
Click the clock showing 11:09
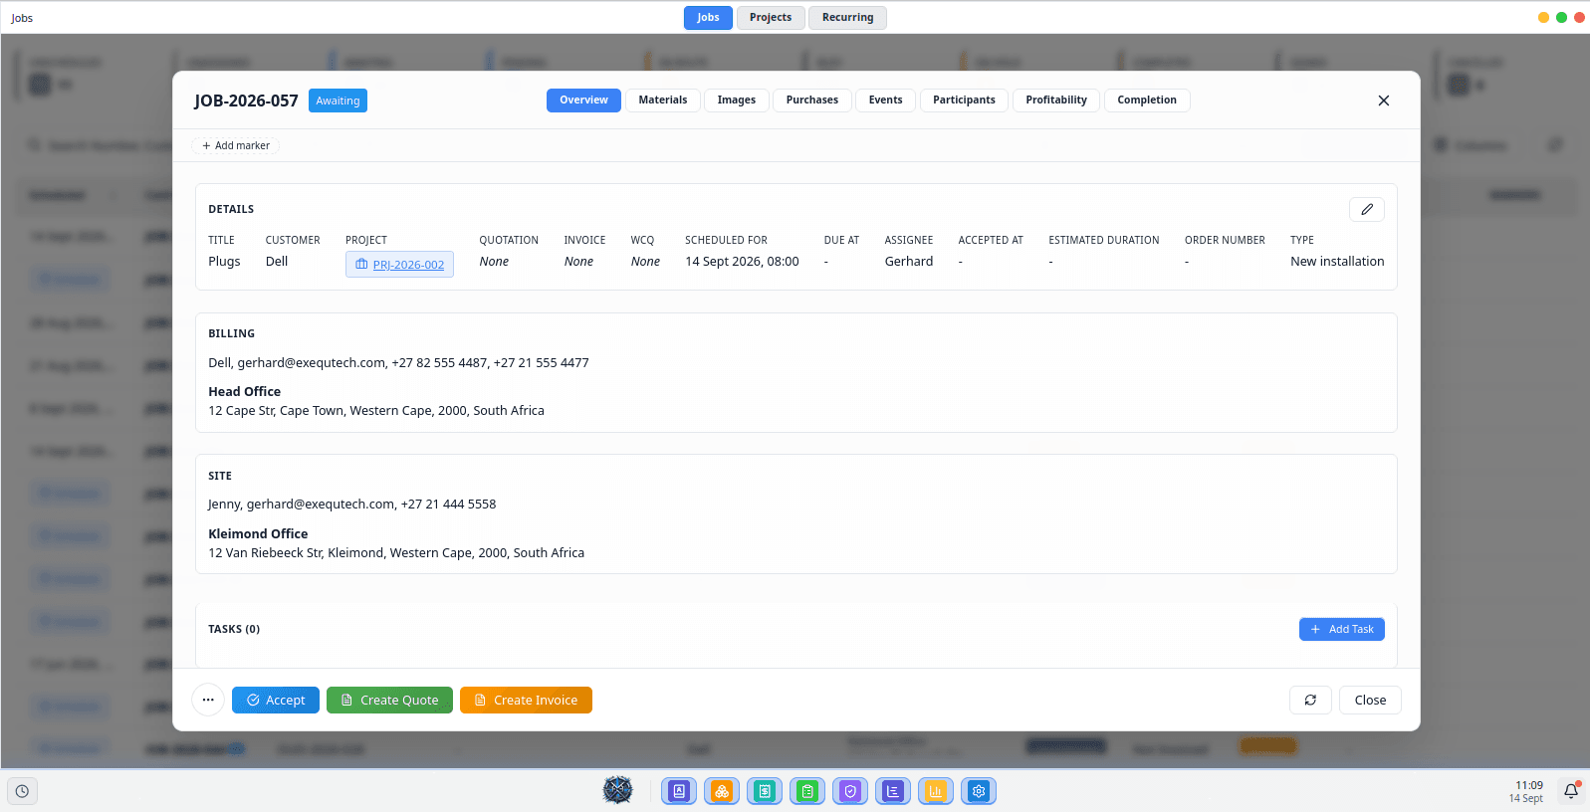pos(1528,785)
